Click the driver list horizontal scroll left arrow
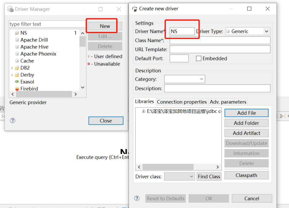 pos(13,94)
